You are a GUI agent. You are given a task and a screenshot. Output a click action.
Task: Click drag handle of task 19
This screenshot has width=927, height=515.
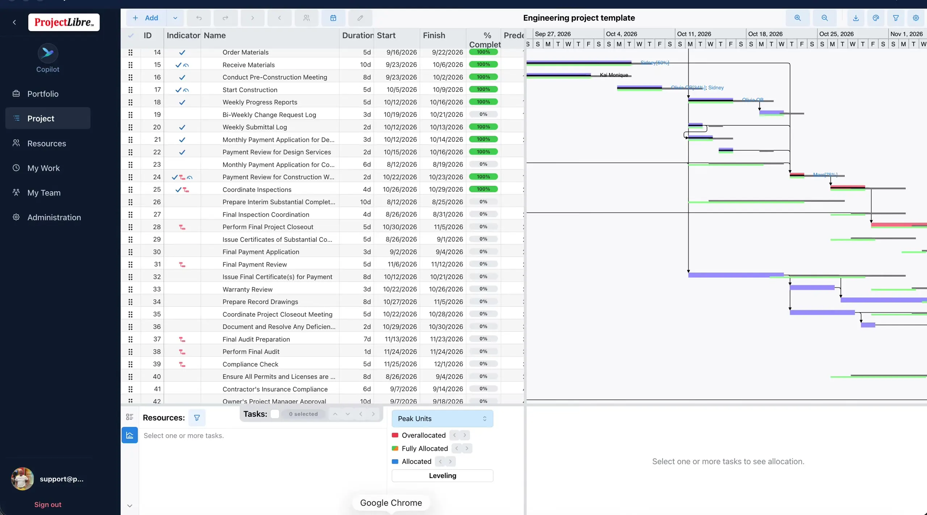[130, 115]
